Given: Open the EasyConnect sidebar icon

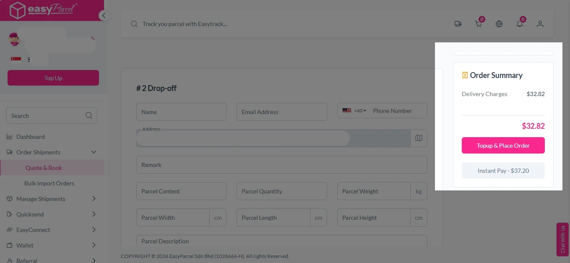Looking at the screenshot, I should (x=9, y=229).
